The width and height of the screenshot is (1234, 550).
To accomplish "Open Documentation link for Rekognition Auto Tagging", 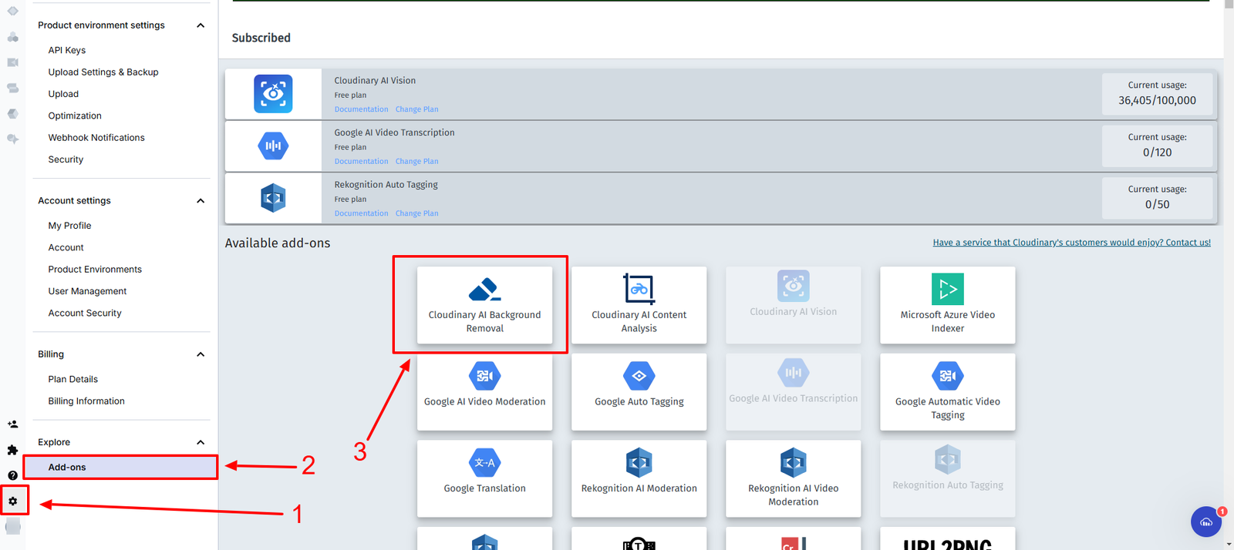I will click(361, 213).
